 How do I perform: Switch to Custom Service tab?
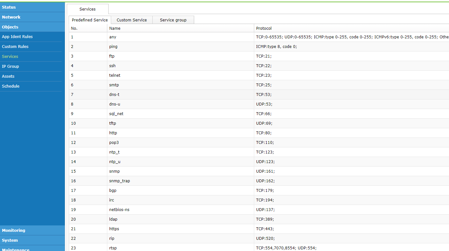132,20
